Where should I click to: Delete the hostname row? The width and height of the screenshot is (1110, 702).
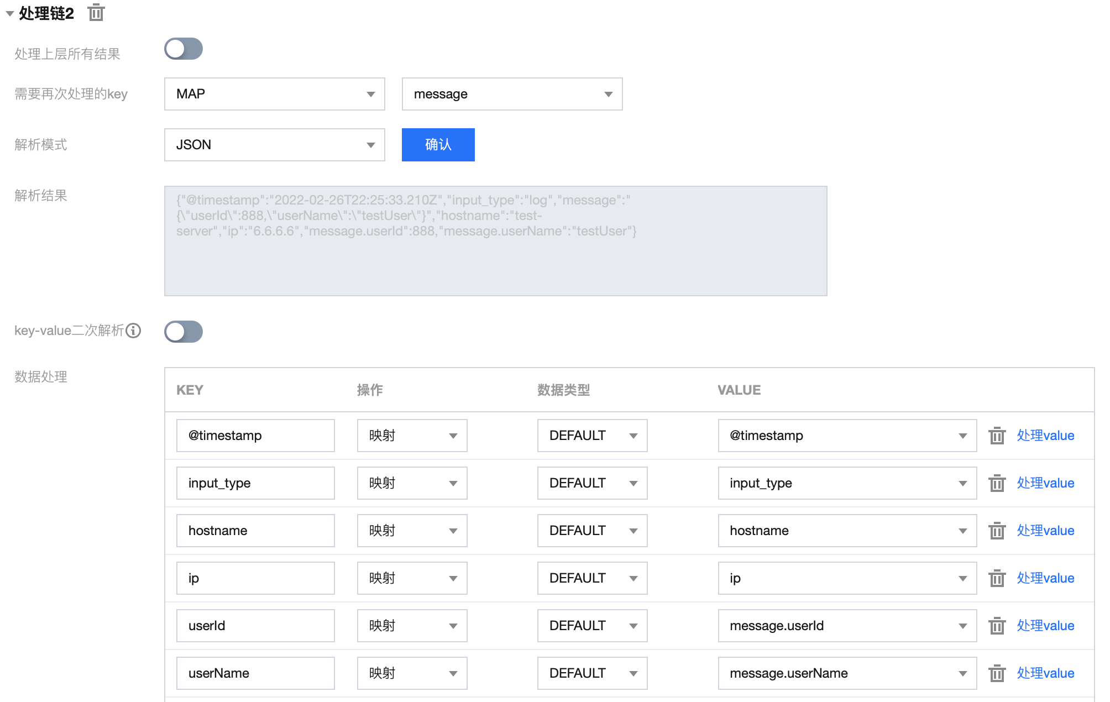click(997, 531)
